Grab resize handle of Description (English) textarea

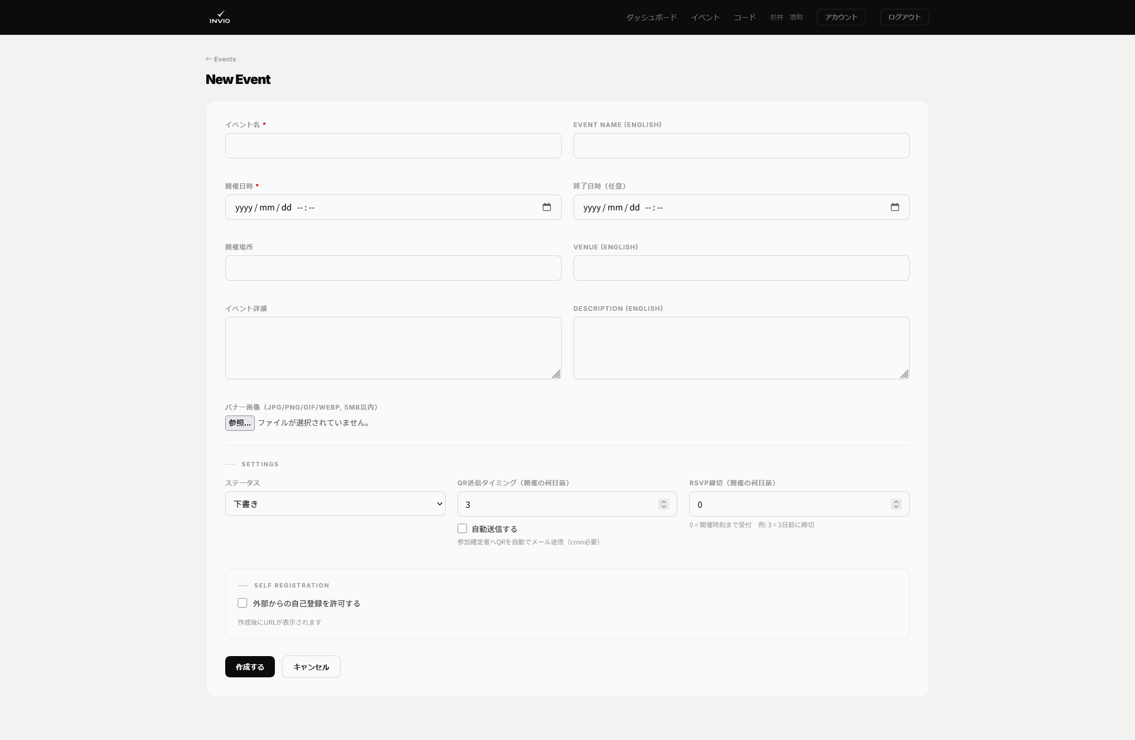coord(904,374)
